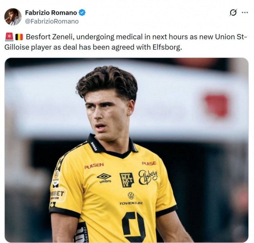Click the Unibet sleeve sponsor patch

click(x=58, y=195)
